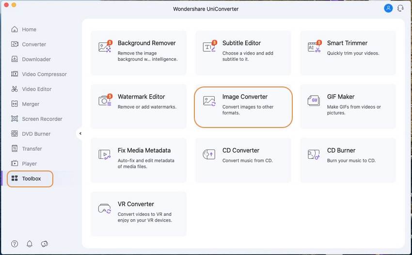
Task: Click the Converter icon in sidebar
Action: pyautogui.click(x=15, y=44)
